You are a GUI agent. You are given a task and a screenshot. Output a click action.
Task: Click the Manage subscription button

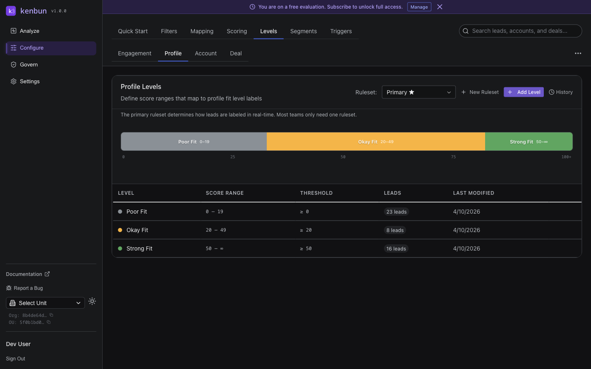coord(419,7)
